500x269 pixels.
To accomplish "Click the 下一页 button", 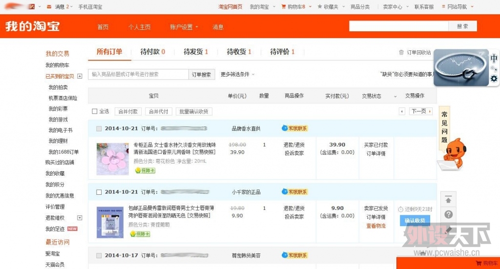I will [420, 111].
